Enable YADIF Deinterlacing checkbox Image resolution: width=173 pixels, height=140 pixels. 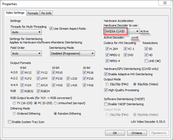[106, 104]
